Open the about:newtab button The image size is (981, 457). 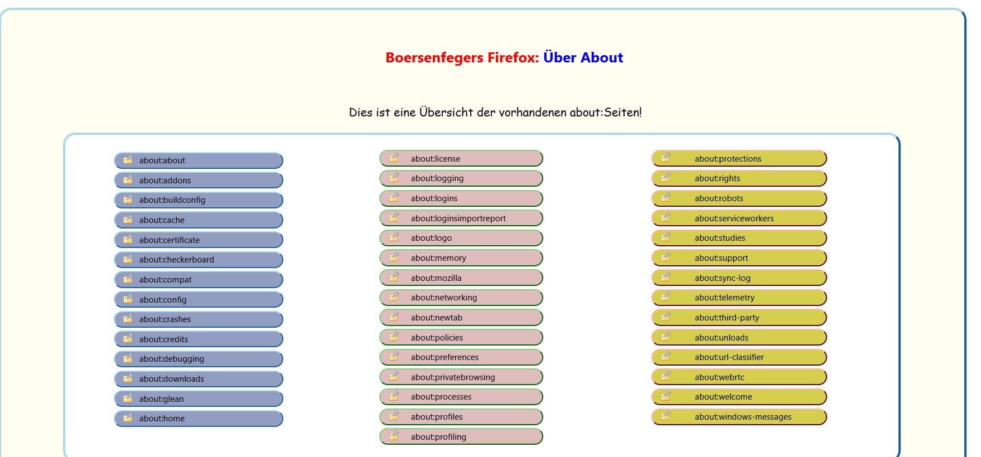click(x=461, y=317)
